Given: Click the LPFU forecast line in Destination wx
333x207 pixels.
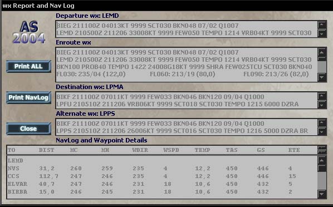Looking at the screenshot, I should click(177, 104).
